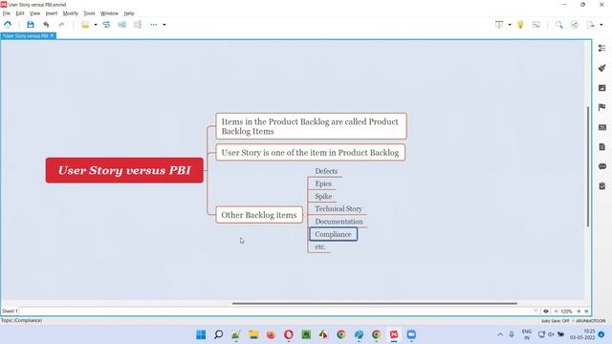Start presentation mode icon

(x=499, y=25)
